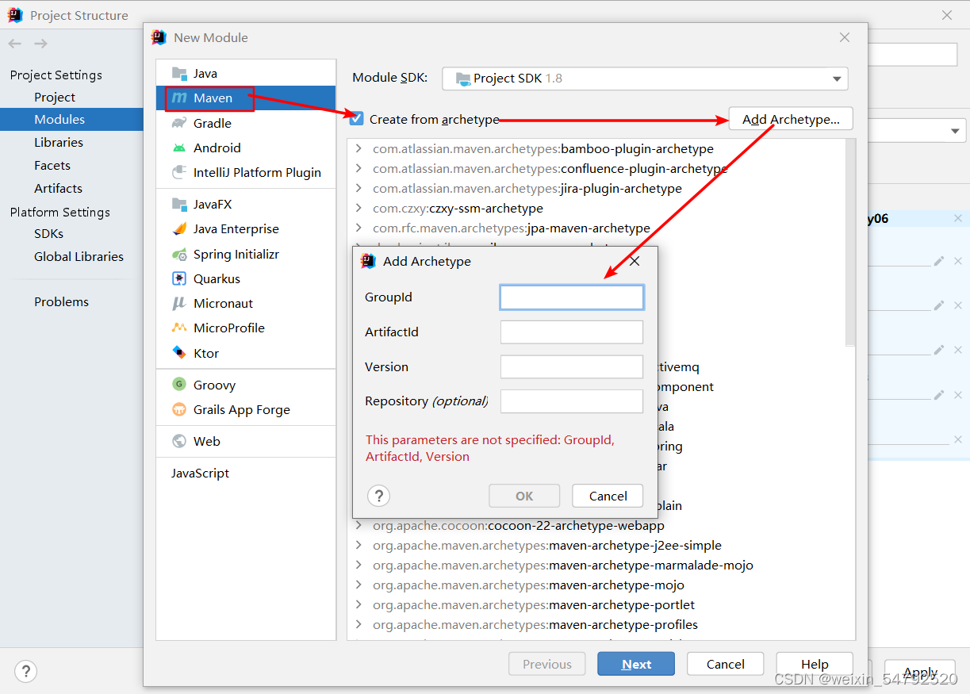
Task: Edit the first row with pencil icon
Action: click(x=939, y=261)
